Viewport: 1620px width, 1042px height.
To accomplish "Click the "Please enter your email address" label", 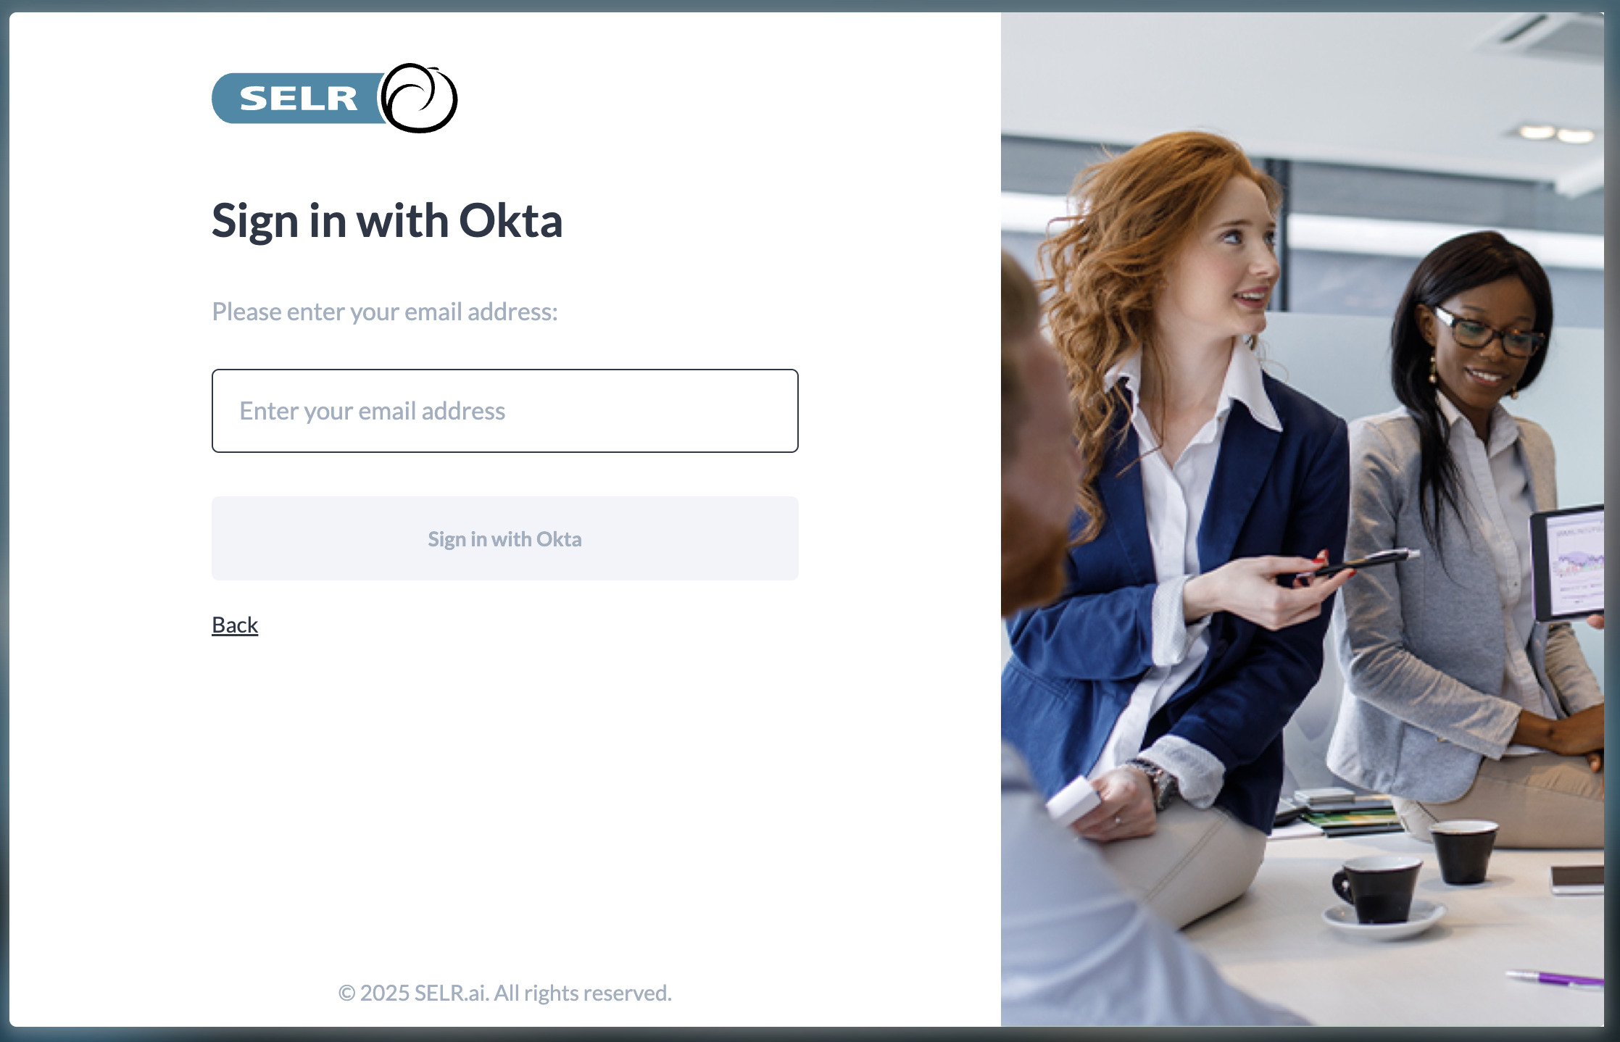I will (385, 312).
